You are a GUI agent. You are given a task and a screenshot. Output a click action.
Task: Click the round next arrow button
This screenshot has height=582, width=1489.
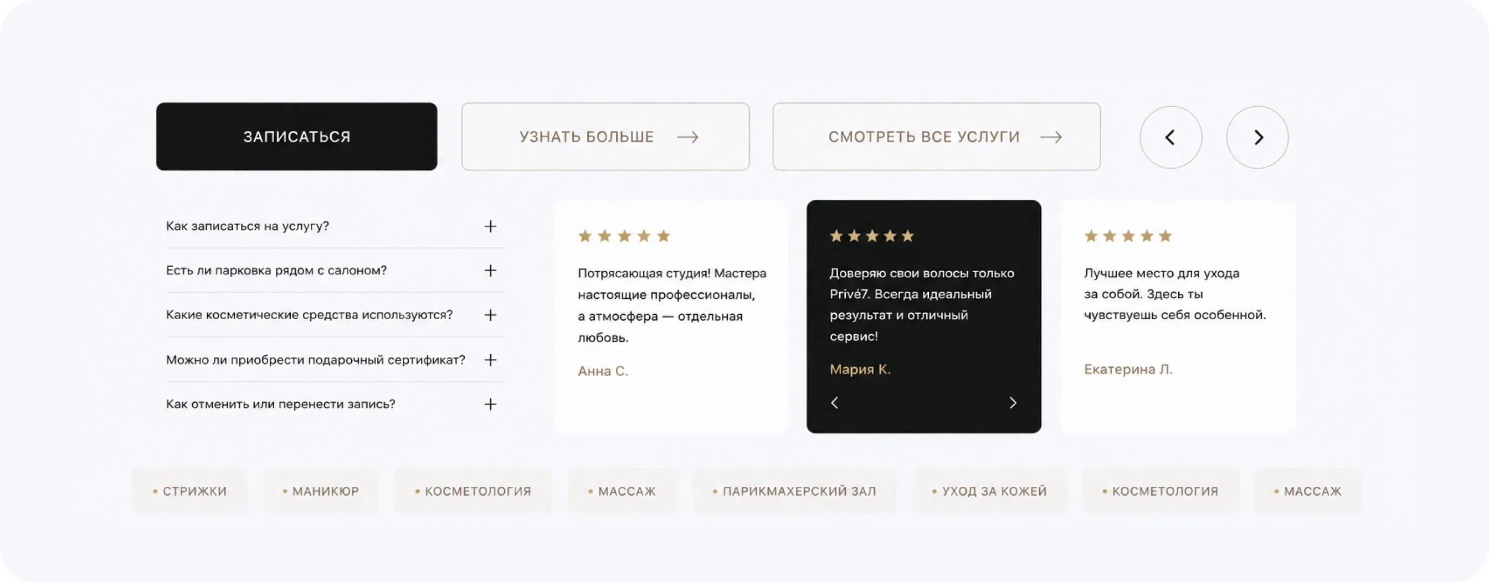[1257, 137]
